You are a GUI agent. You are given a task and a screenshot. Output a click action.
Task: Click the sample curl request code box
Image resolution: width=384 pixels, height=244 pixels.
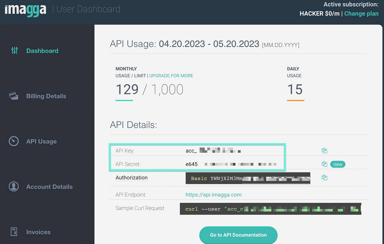(271, 209)
